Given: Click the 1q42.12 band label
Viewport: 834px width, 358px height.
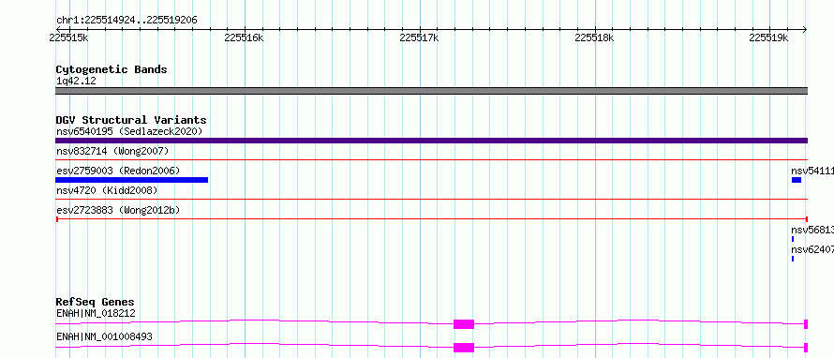Looking at the screenshot, I should (76, 82).
